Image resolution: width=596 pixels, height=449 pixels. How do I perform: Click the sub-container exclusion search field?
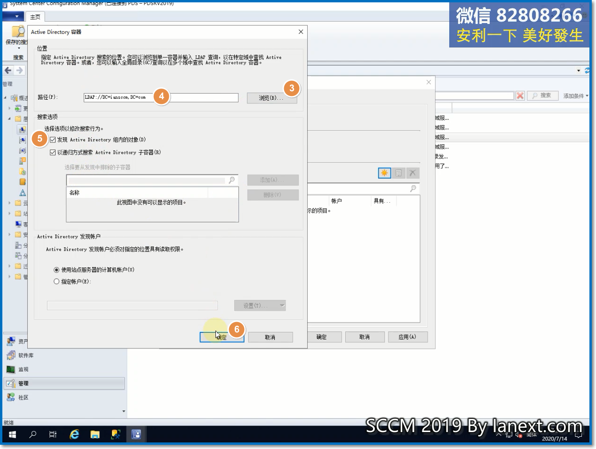point(152,180)
